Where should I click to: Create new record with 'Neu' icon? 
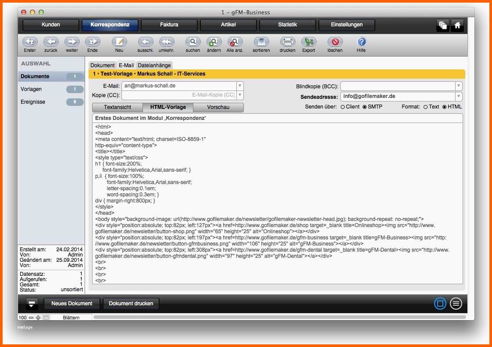click(119, 42)
